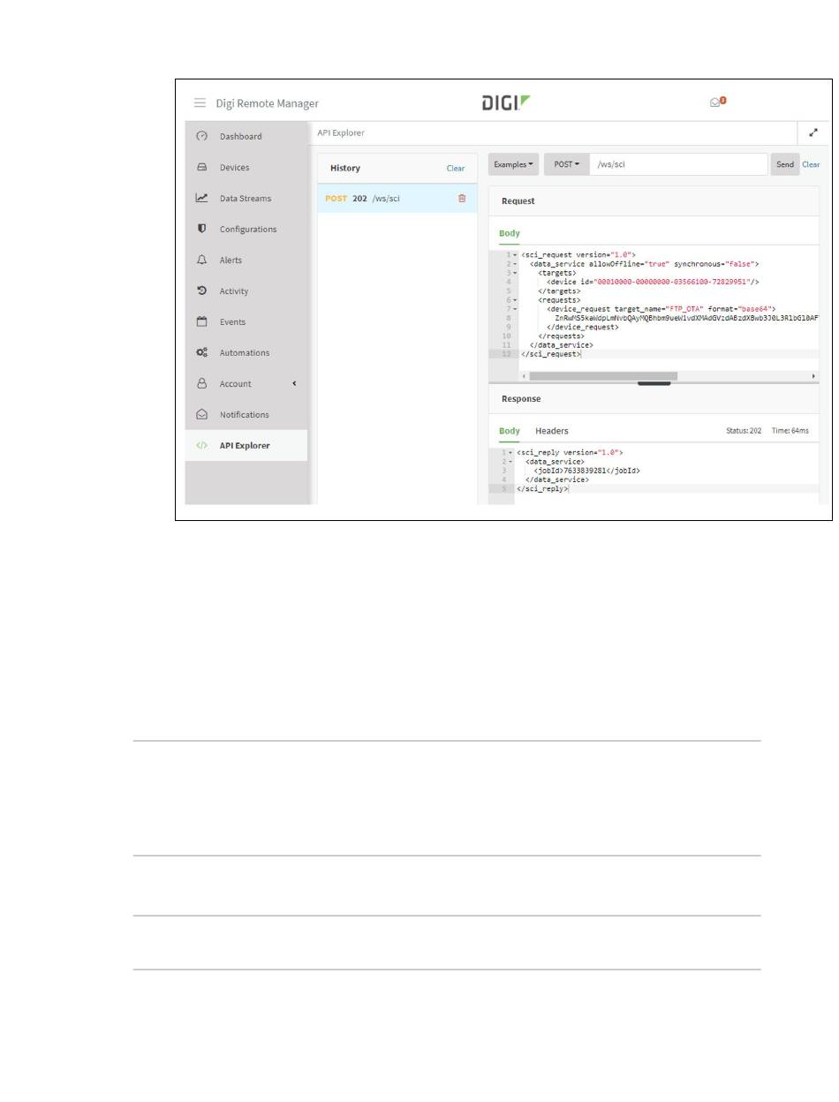839x1102 pixels.
Task: Click the API Explorer code icon
Action: 201,445
